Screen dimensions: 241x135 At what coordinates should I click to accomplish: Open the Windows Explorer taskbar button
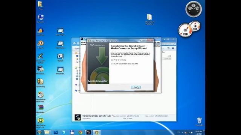47,132
